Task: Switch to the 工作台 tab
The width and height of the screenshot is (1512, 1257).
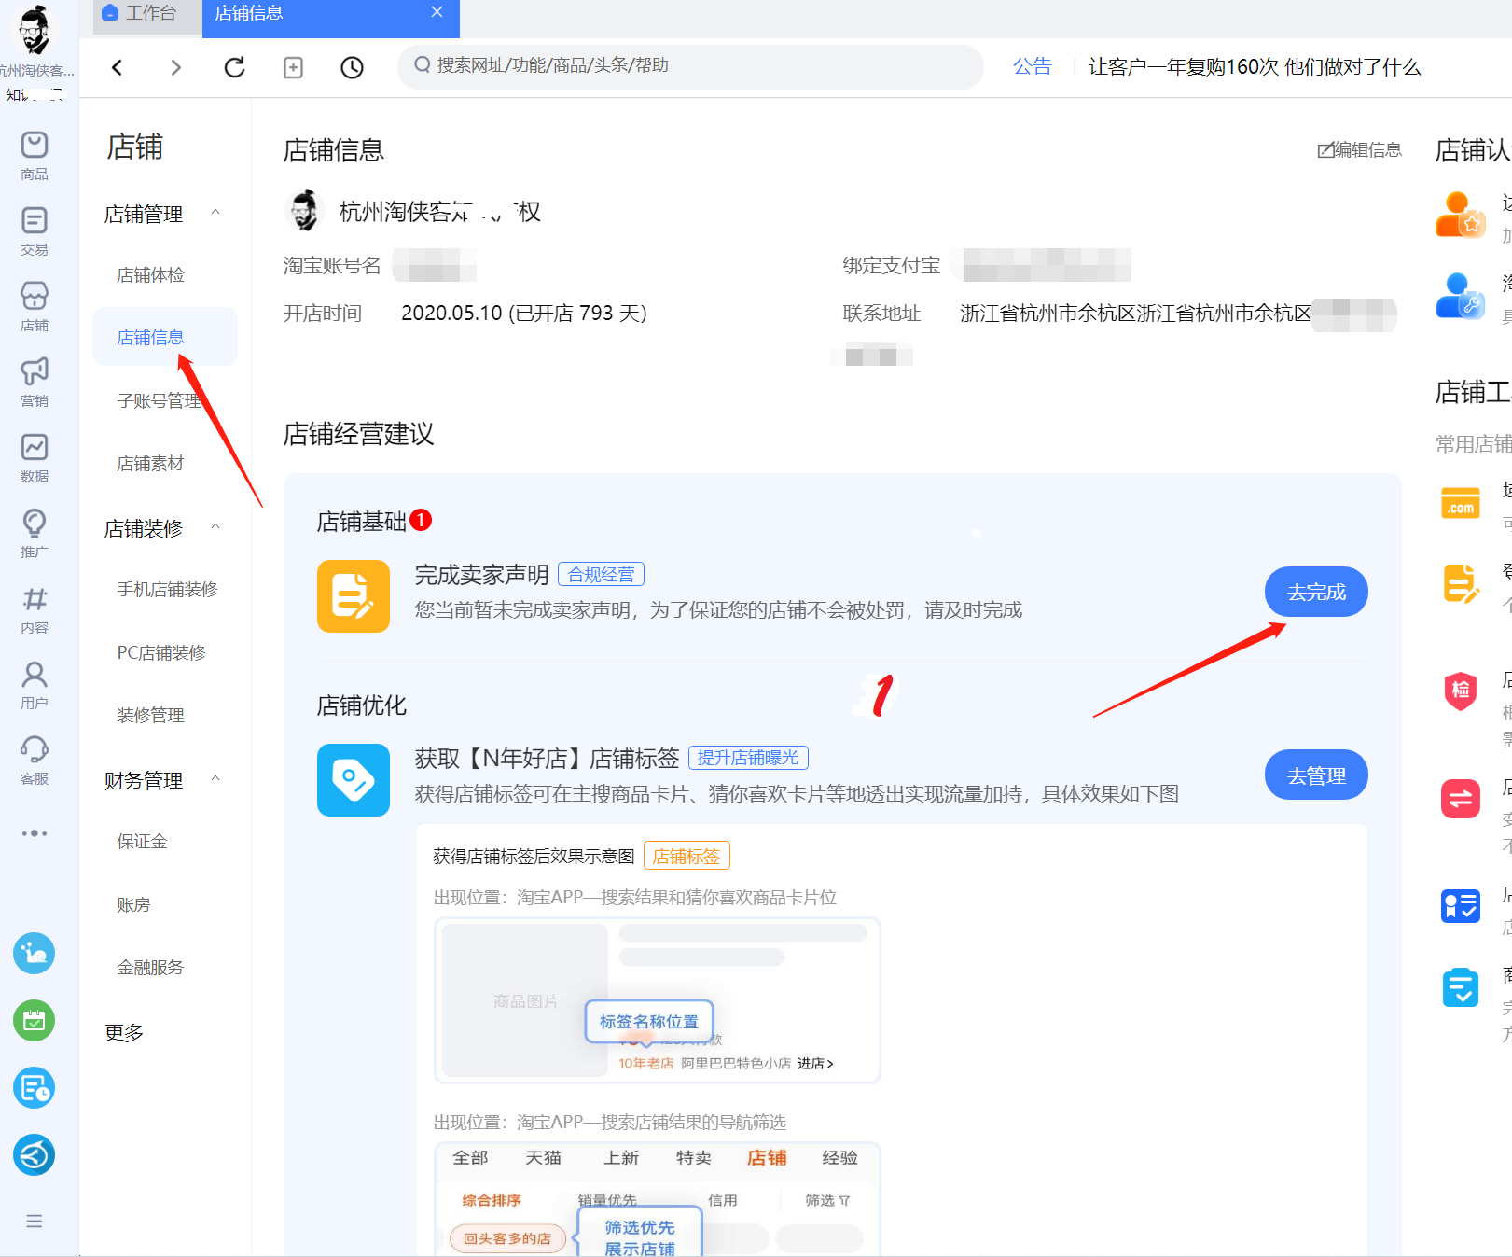Action: 147,13
